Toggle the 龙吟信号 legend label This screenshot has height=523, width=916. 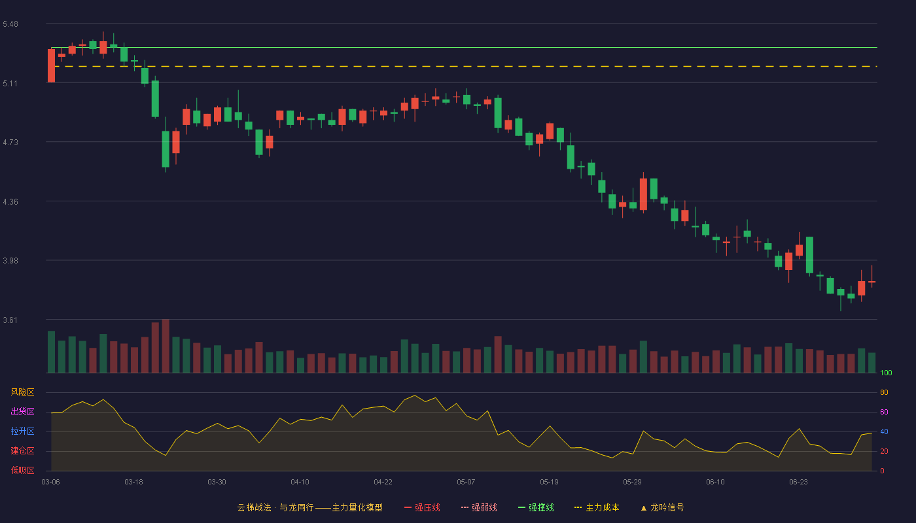[x=667, y=507]
